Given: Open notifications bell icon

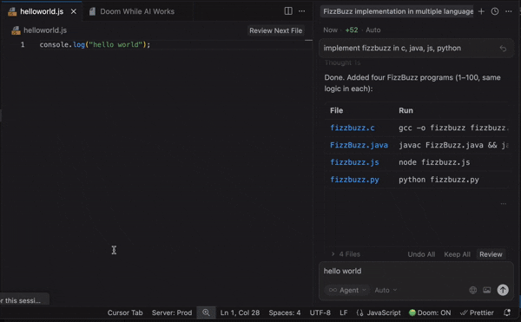Looking at the screenshot, I should pos(507,312).
